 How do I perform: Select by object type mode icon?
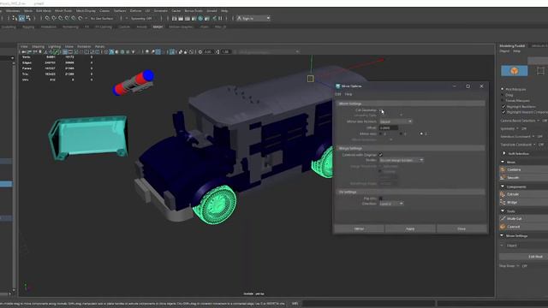21,18
